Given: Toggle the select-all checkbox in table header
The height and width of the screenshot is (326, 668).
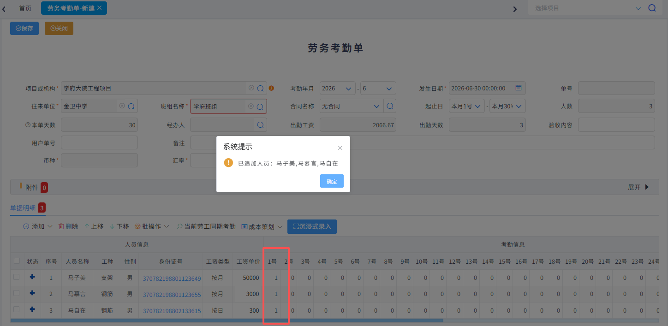Looking at the screenshot, I should (17, 261).
